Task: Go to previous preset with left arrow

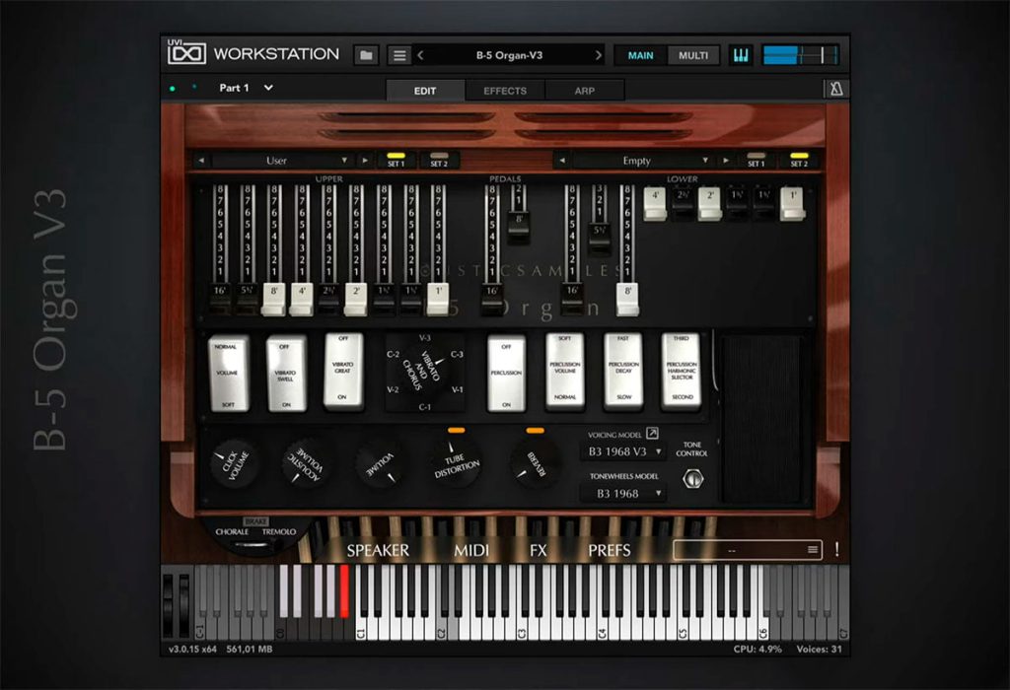Action: pos(420,55)
